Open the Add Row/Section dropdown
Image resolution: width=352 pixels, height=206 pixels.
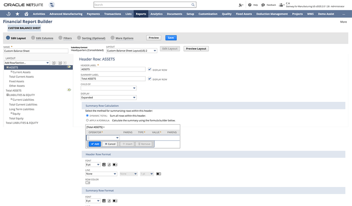(x=27, y=63)
